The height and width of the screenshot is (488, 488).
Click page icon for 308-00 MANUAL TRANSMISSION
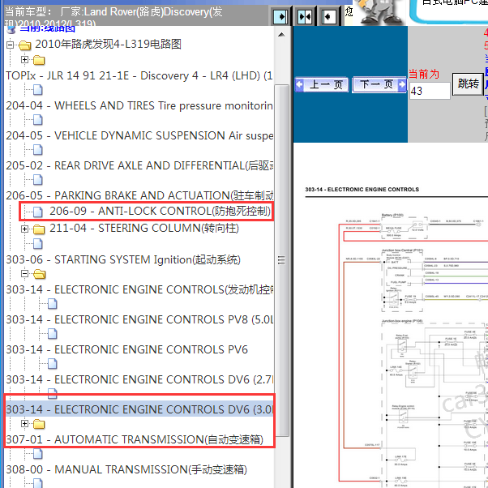(x=37, y=454)
